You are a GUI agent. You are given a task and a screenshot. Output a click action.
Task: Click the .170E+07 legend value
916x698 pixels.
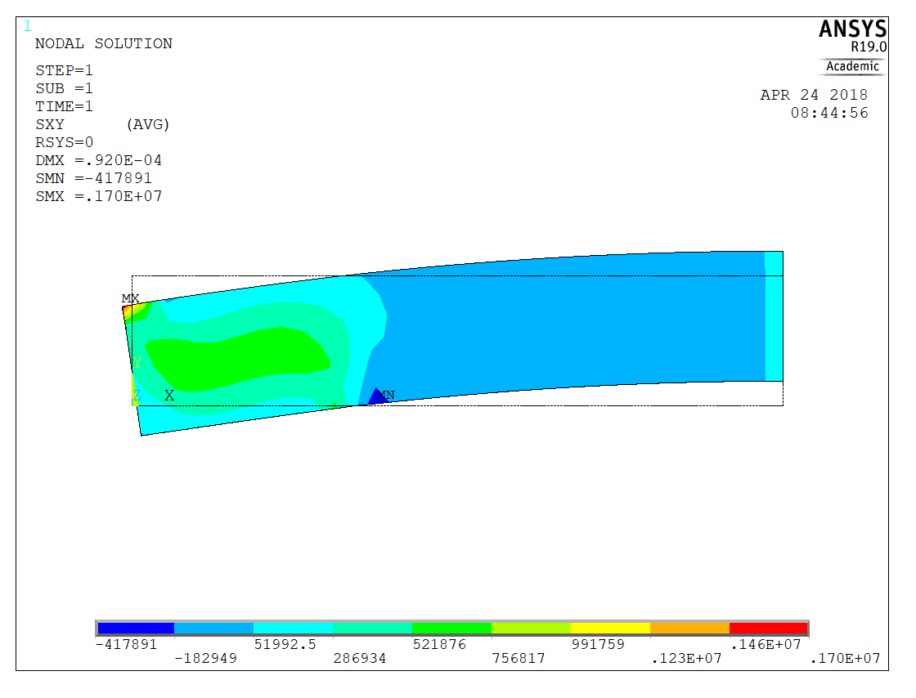click(846, 658)
